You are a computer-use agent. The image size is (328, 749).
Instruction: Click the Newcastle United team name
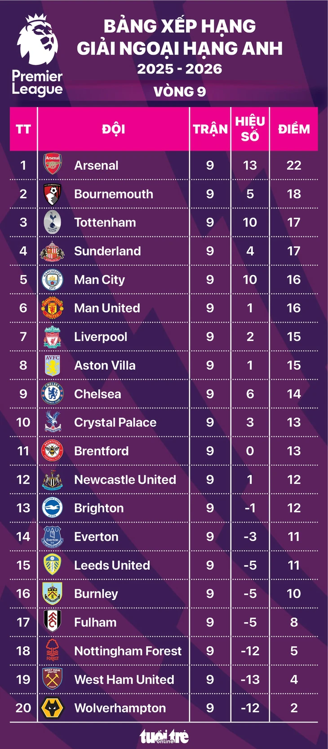[125, 479]
